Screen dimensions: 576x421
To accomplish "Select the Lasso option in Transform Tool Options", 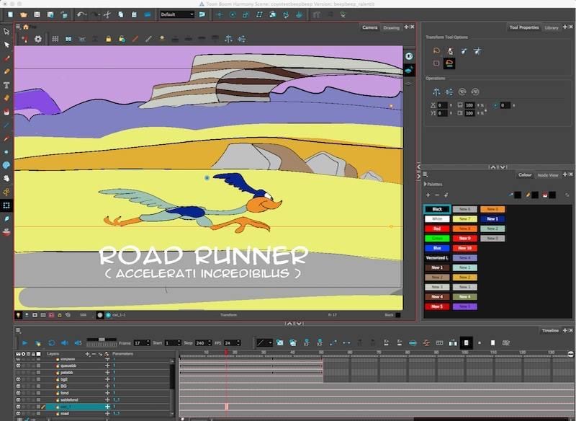I will click(436, 51).
